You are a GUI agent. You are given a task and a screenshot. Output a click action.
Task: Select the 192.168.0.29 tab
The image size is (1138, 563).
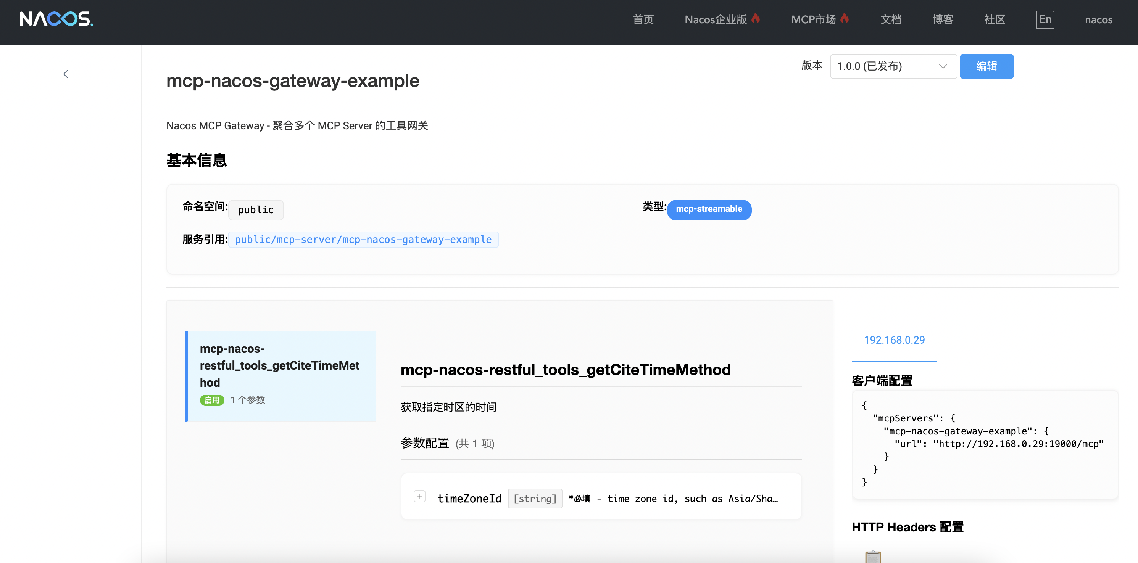894,340
